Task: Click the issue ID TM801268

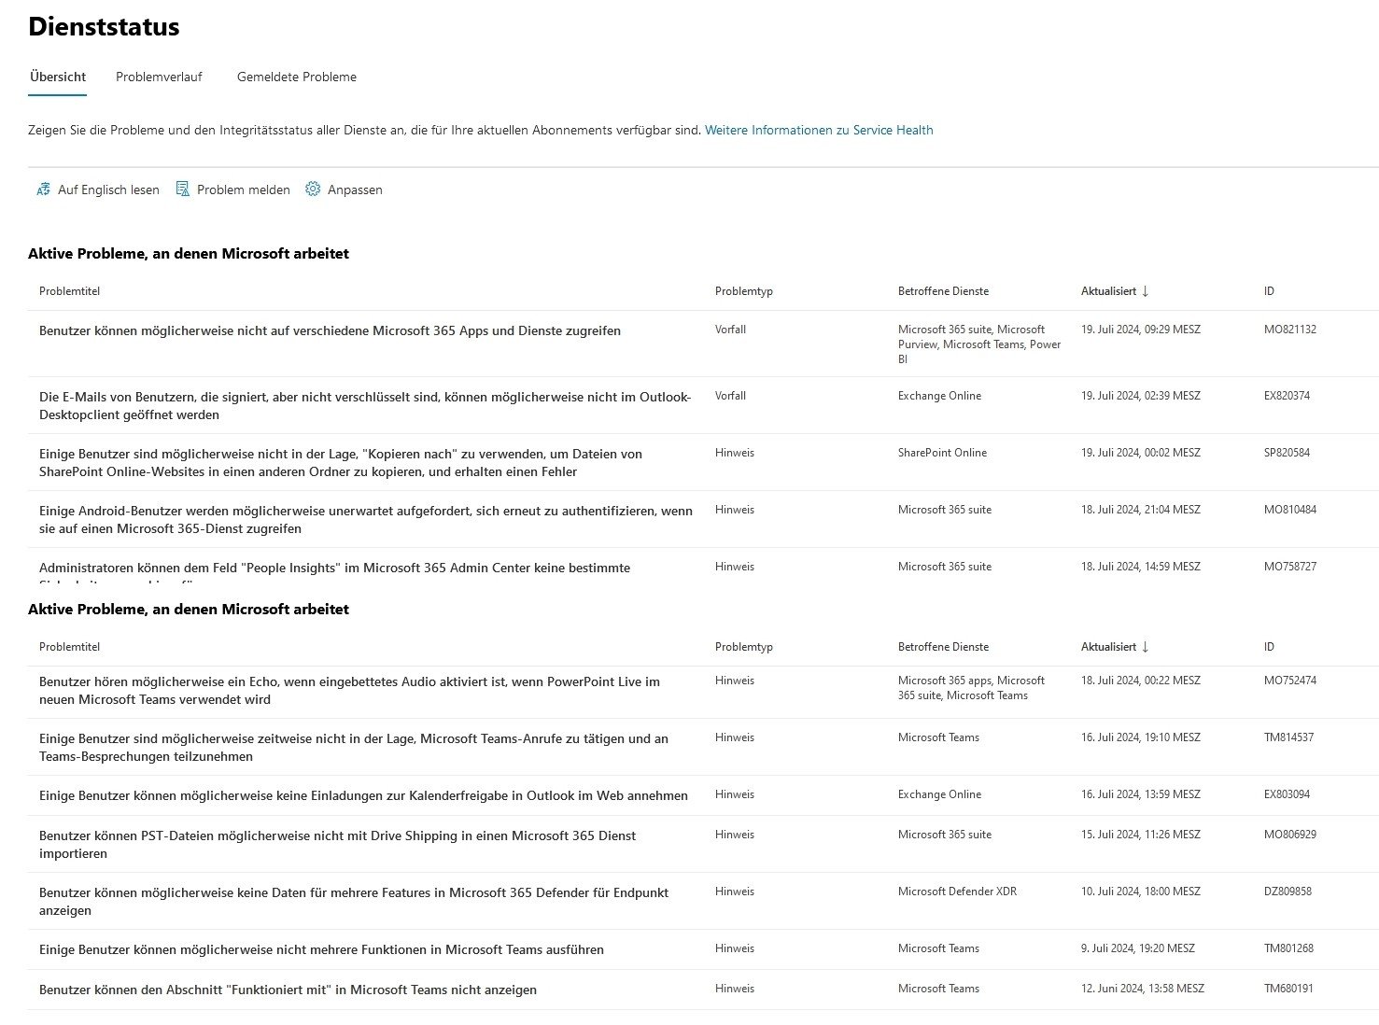Action: (1288, 948)
